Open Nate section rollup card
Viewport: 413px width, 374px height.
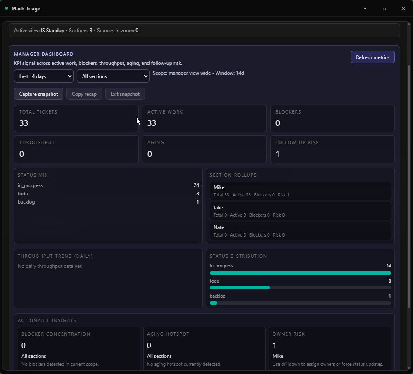[300, 231]
